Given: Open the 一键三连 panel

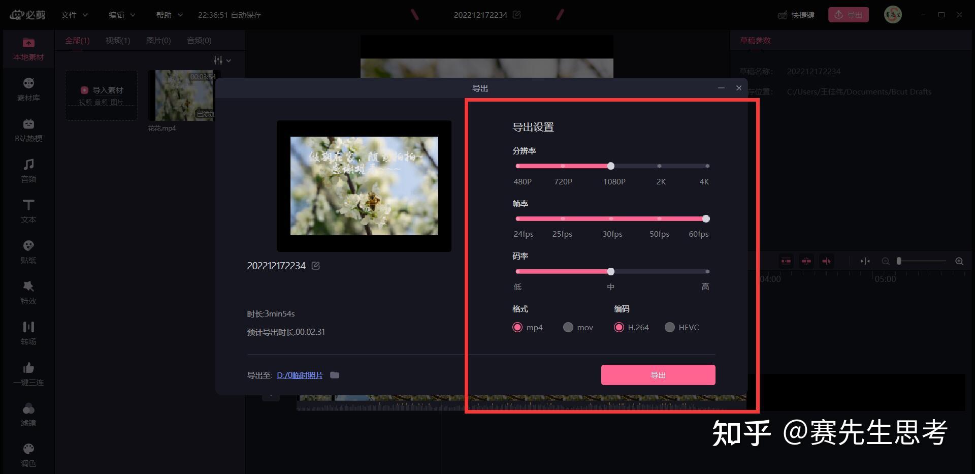Looking at the screenshot, I should 28,374.
